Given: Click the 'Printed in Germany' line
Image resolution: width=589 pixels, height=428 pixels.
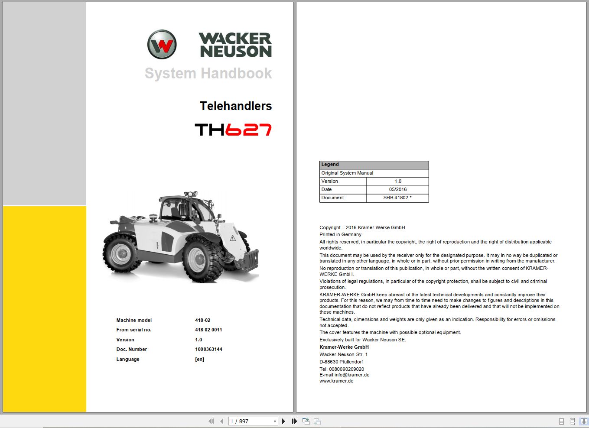Looking at the screenshot, I should pos(340,234).
